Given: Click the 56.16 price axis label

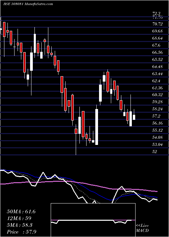Looking at the screenshot, I should [x=158, y=123].
